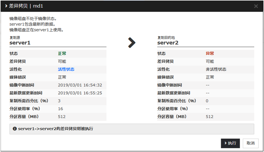Click server1's 复制所需百分比 value 3
264x152 pixels.
coord(59,101)
